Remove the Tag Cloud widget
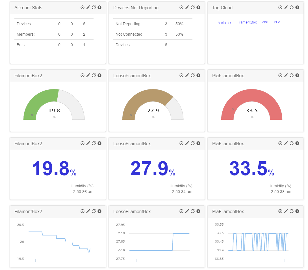This screenshot has width=308, height=270. [280, 7]
